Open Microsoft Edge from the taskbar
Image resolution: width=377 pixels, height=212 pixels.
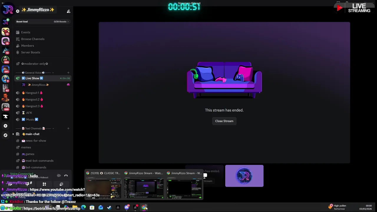pyautogui.click(x=84, y=208)
